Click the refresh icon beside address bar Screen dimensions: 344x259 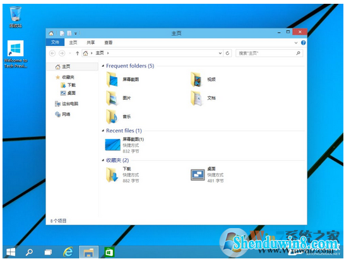pos(227,53)
